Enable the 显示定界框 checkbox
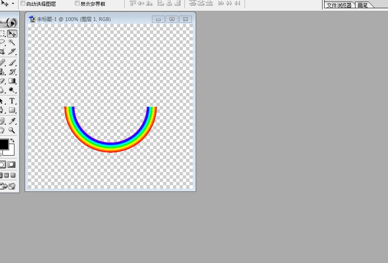 pos(77,3)
